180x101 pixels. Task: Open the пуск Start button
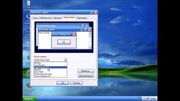click(30, 99)
